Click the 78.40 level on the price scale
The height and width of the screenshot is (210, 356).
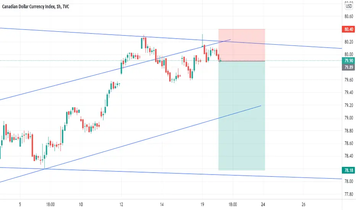coord(349,156)
